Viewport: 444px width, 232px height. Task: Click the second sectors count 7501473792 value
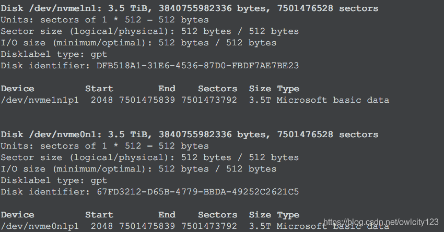pyautogui.click(x=209, y=226)
